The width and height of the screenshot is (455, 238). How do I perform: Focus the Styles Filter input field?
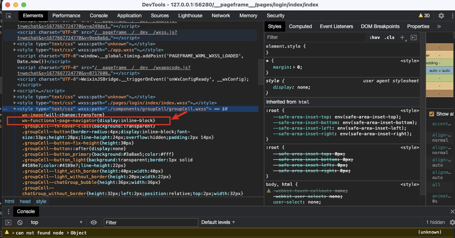tap(315, 37)
